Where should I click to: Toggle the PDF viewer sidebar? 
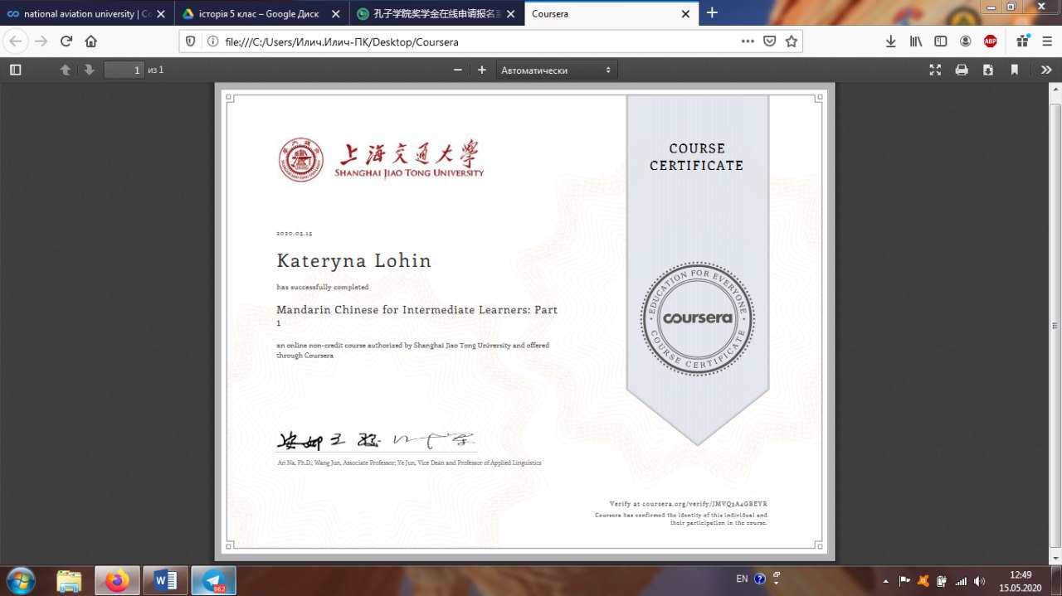click(15, 70)
